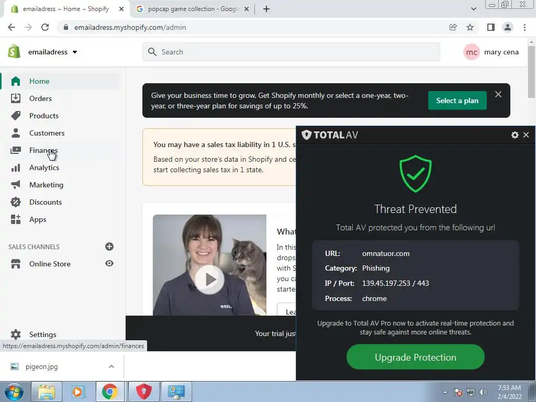Screen dimensions: 536x402
Task: Click the Chrome taskbar icon
Action: coord(109,392)
